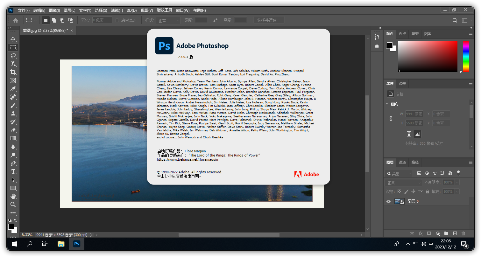Select the Brush tool in the toolbox

pos(13,105)
